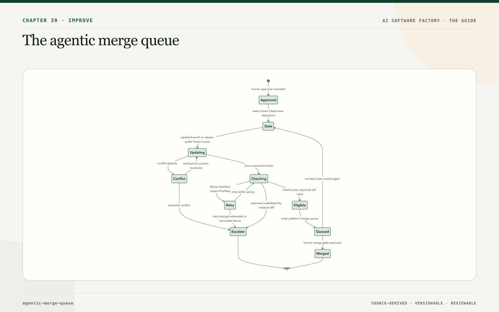Image resolution: width=499 pixels, height=312 pixels.
Task: Click the Eligible state node
Action: click(x=300, y=205)
